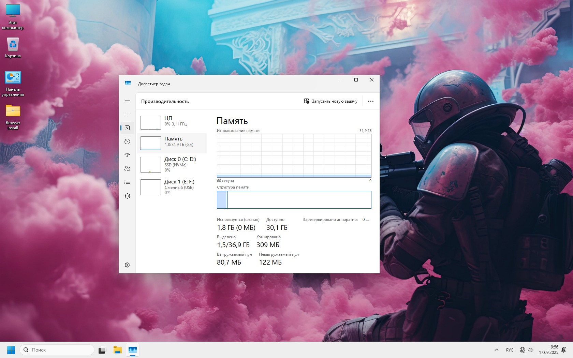The image size is (573, 358).
Task: Open Task Manager settings gear
Action: tap(127, 265)
